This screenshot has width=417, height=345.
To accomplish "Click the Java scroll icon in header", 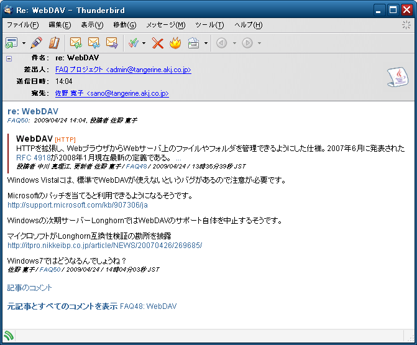I will [x=398, y=77].
